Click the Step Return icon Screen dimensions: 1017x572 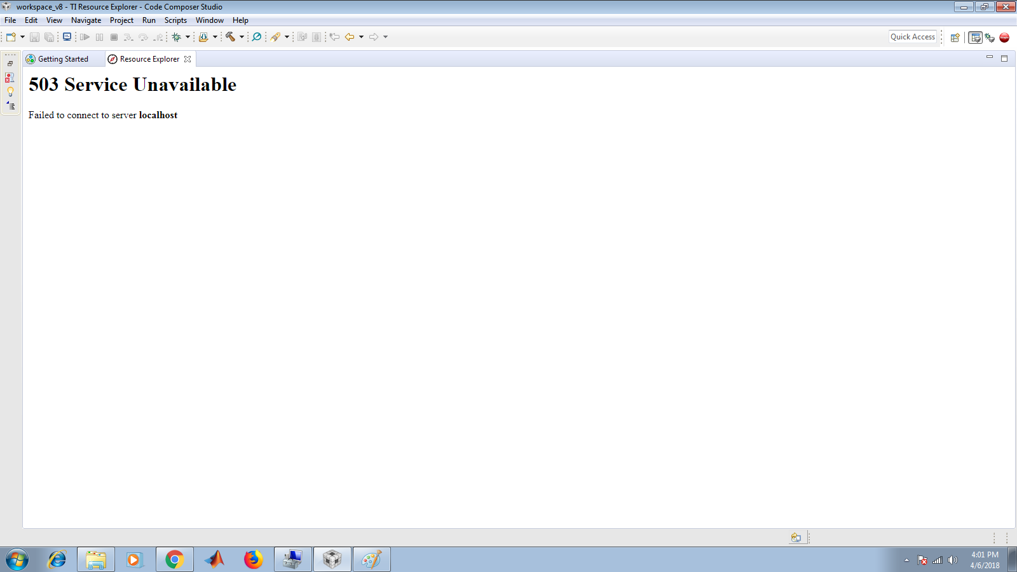click(x=158, y=37)
